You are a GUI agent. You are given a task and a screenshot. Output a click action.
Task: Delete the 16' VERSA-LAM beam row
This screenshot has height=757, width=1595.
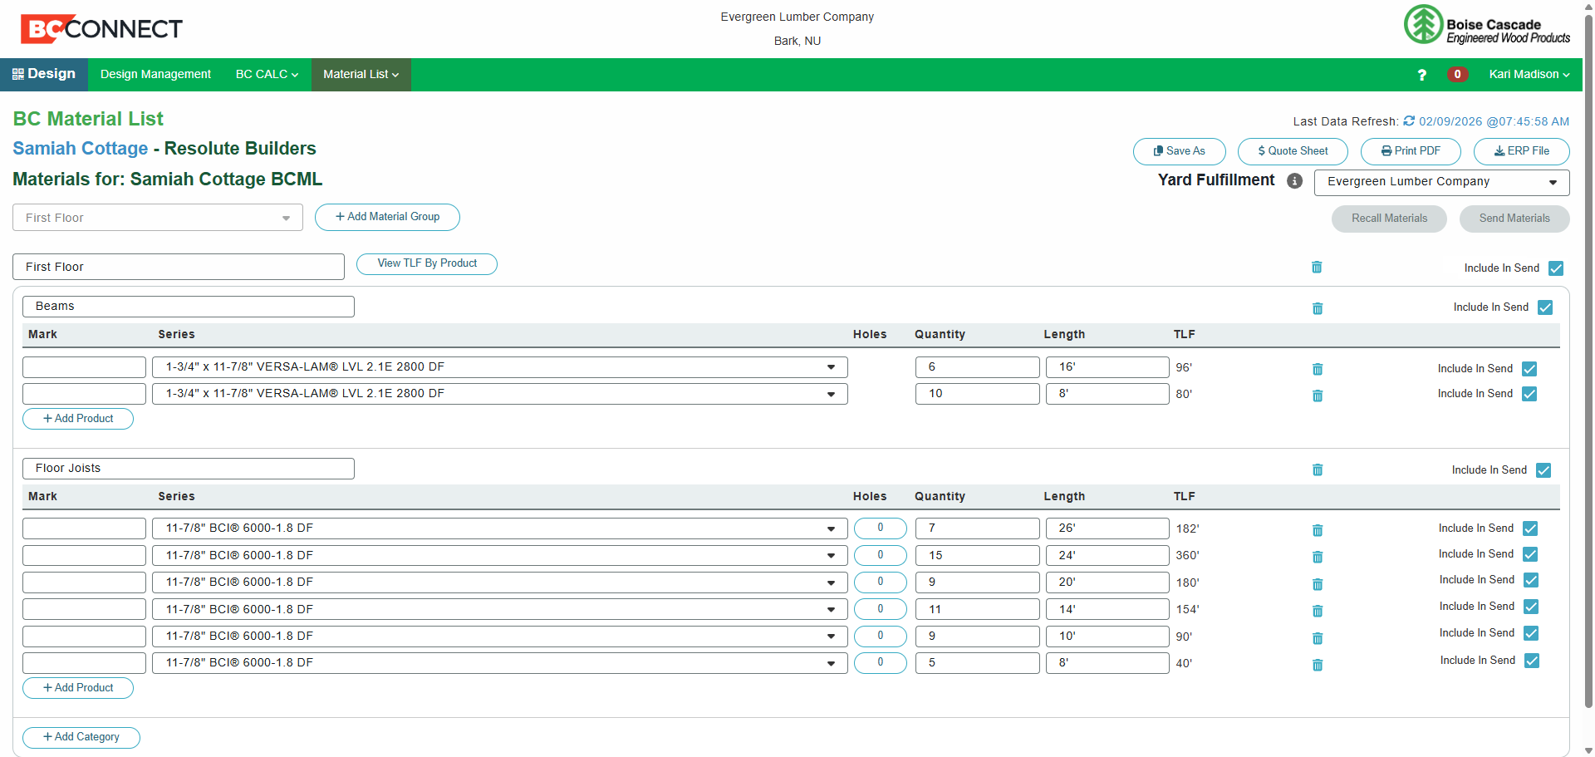click(1318, 369)
